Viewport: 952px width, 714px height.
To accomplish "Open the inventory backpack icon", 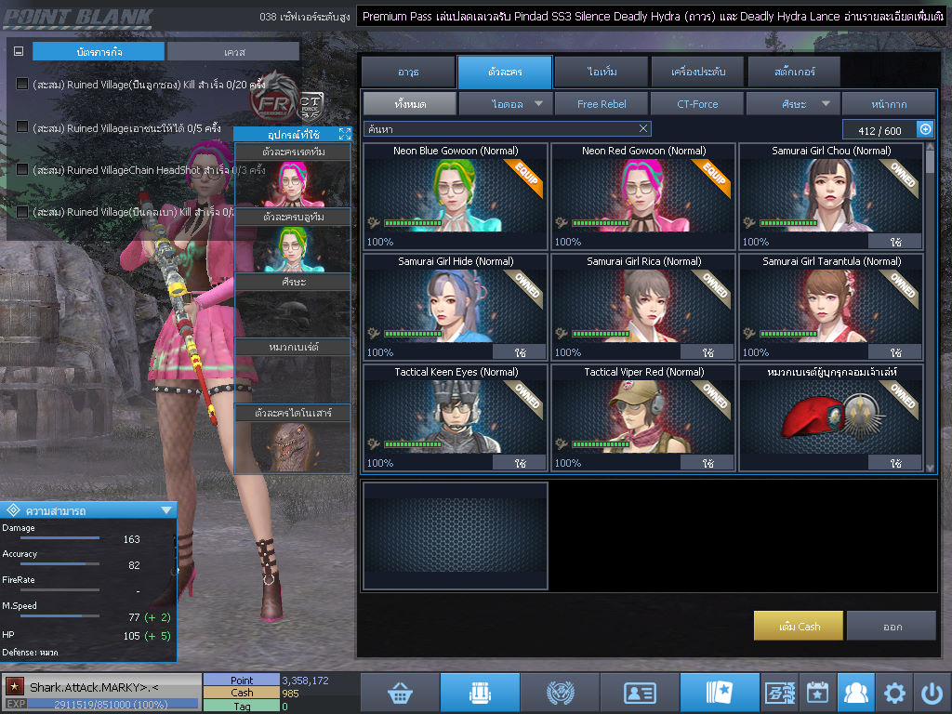I will point(480,692).
